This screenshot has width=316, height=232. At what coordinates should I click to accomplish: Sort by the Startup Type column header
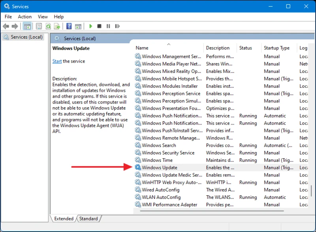(279, 48)
